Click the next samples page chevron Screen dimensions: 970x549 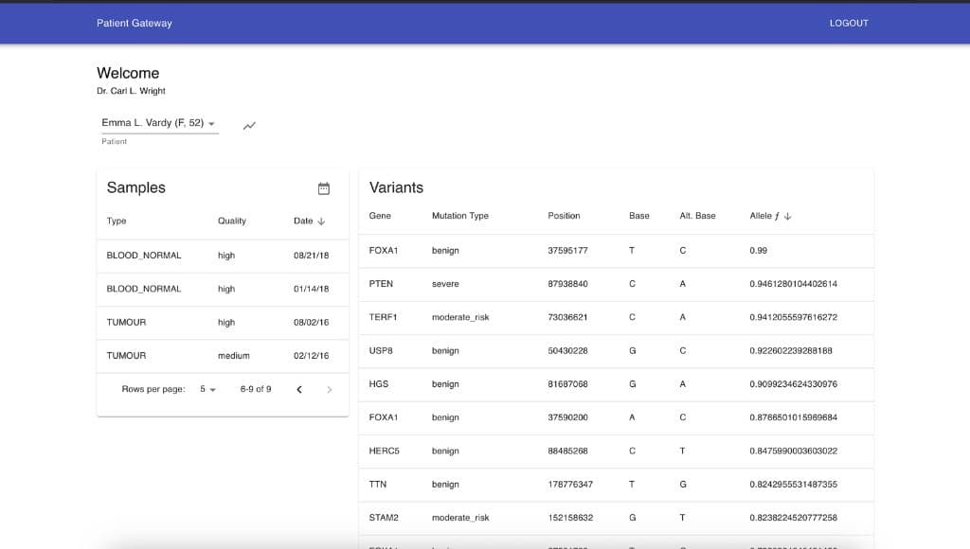[x=329, y=389]
